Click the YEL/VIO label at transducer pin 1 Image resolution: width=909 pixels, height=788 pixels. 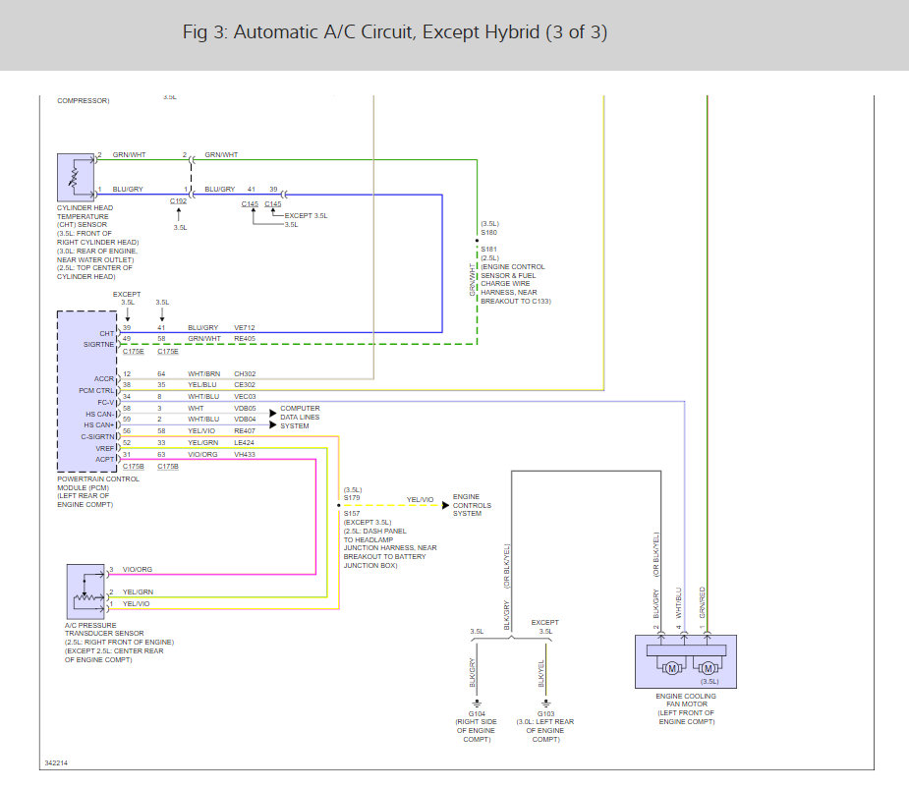point(137,603)
